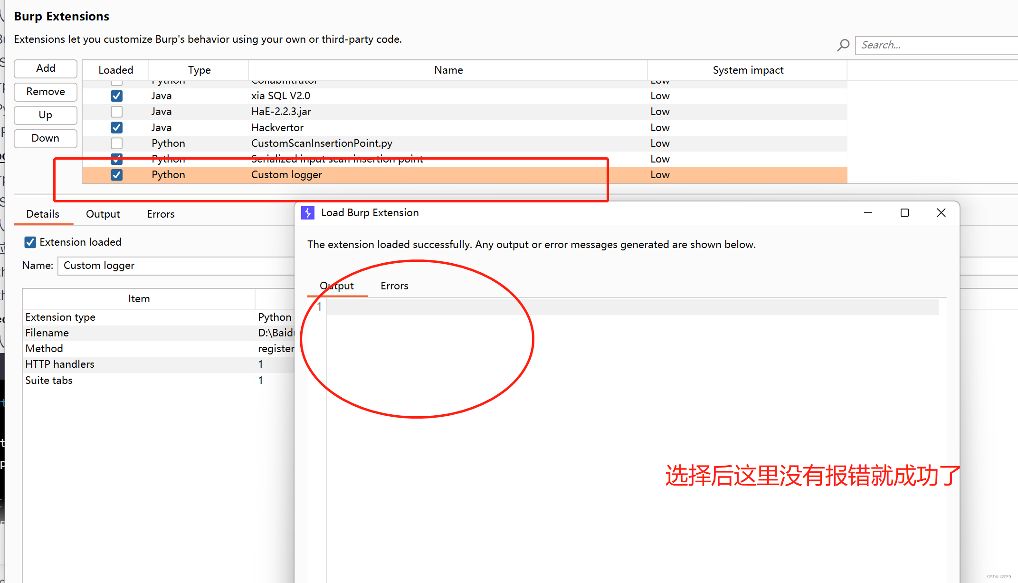Uncheck the Custom logger loaded checkbox
Image resolution: width=1018 pixels, height=583 pixels.
pos(116,174)
